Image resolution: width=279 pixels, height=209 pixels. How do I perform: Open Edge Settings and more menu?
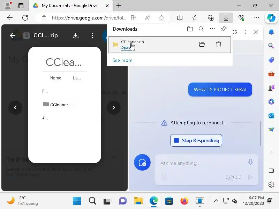click(257, 18)
